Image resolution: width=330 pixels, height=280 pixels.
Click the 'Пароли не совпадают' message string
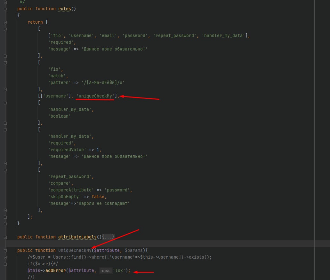click(x=103, y=204)
